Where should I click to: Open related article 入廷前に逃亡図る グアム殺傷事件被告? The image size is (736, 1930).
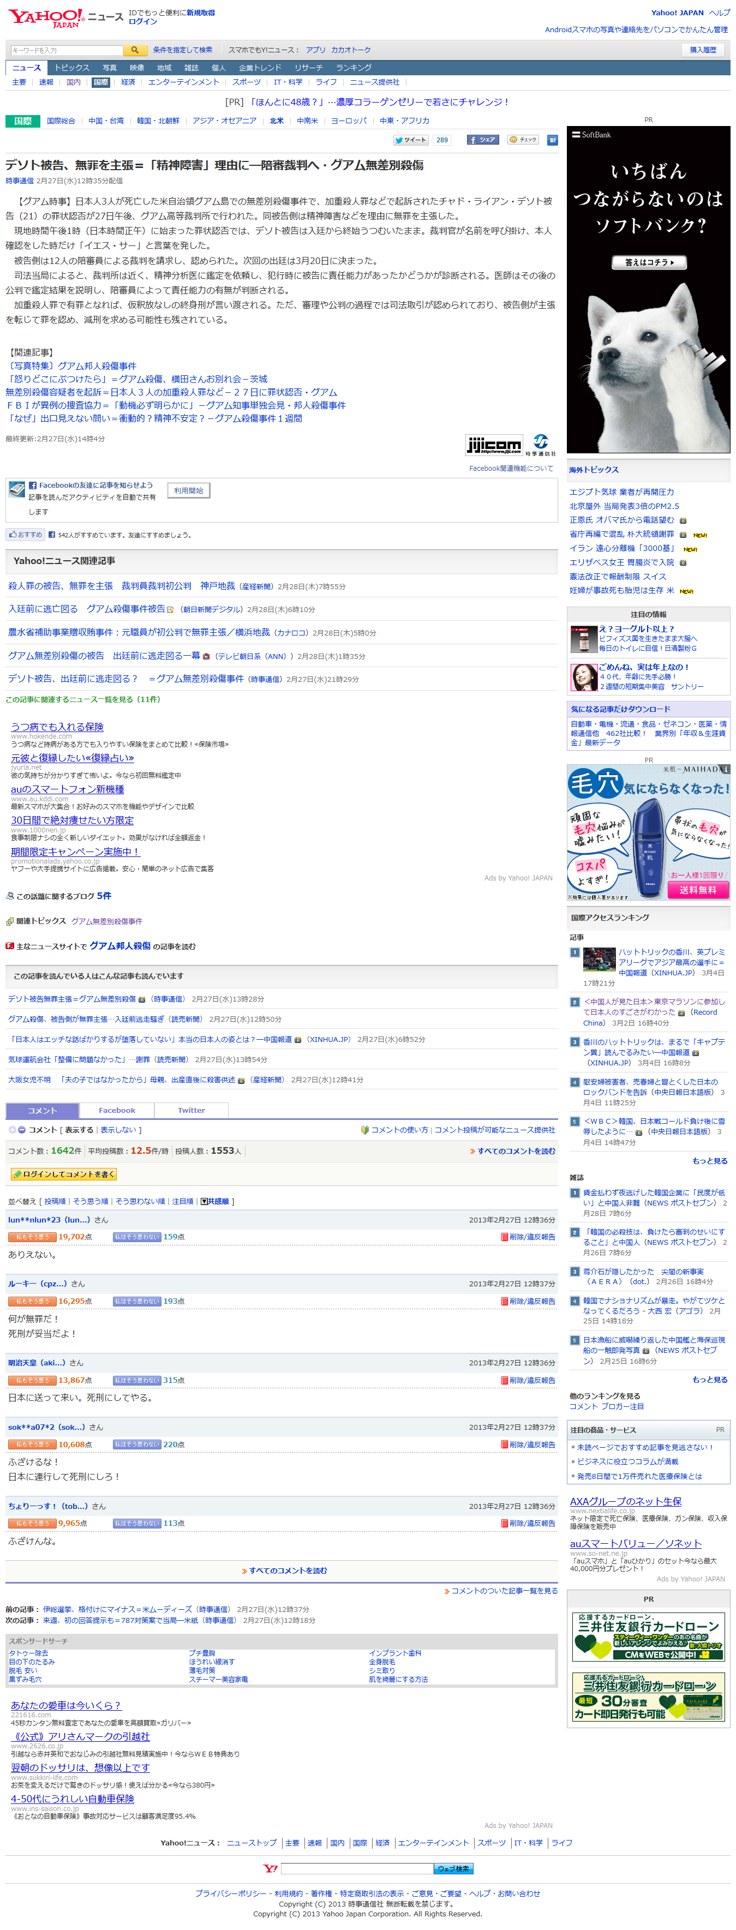pyautogui.click(x=87, y=609)
